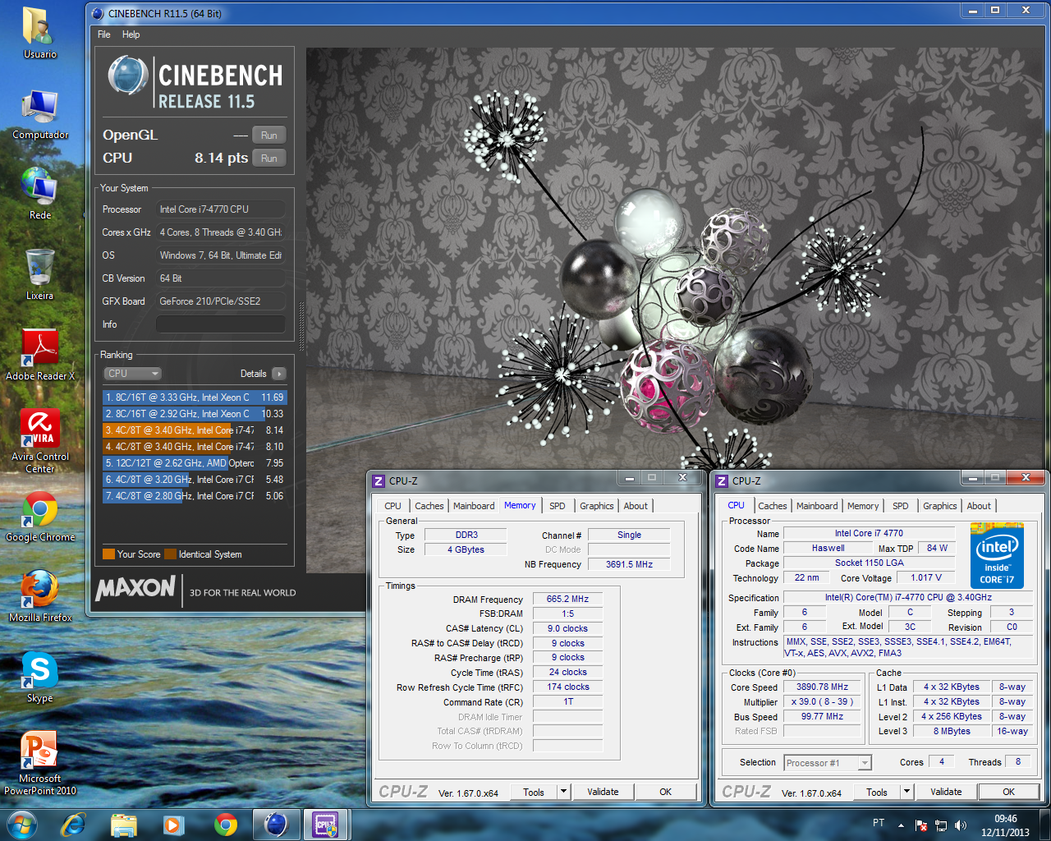1051x841 pixels.
Task: Open Chrome from the taskbar
Action: coord(225,825)
